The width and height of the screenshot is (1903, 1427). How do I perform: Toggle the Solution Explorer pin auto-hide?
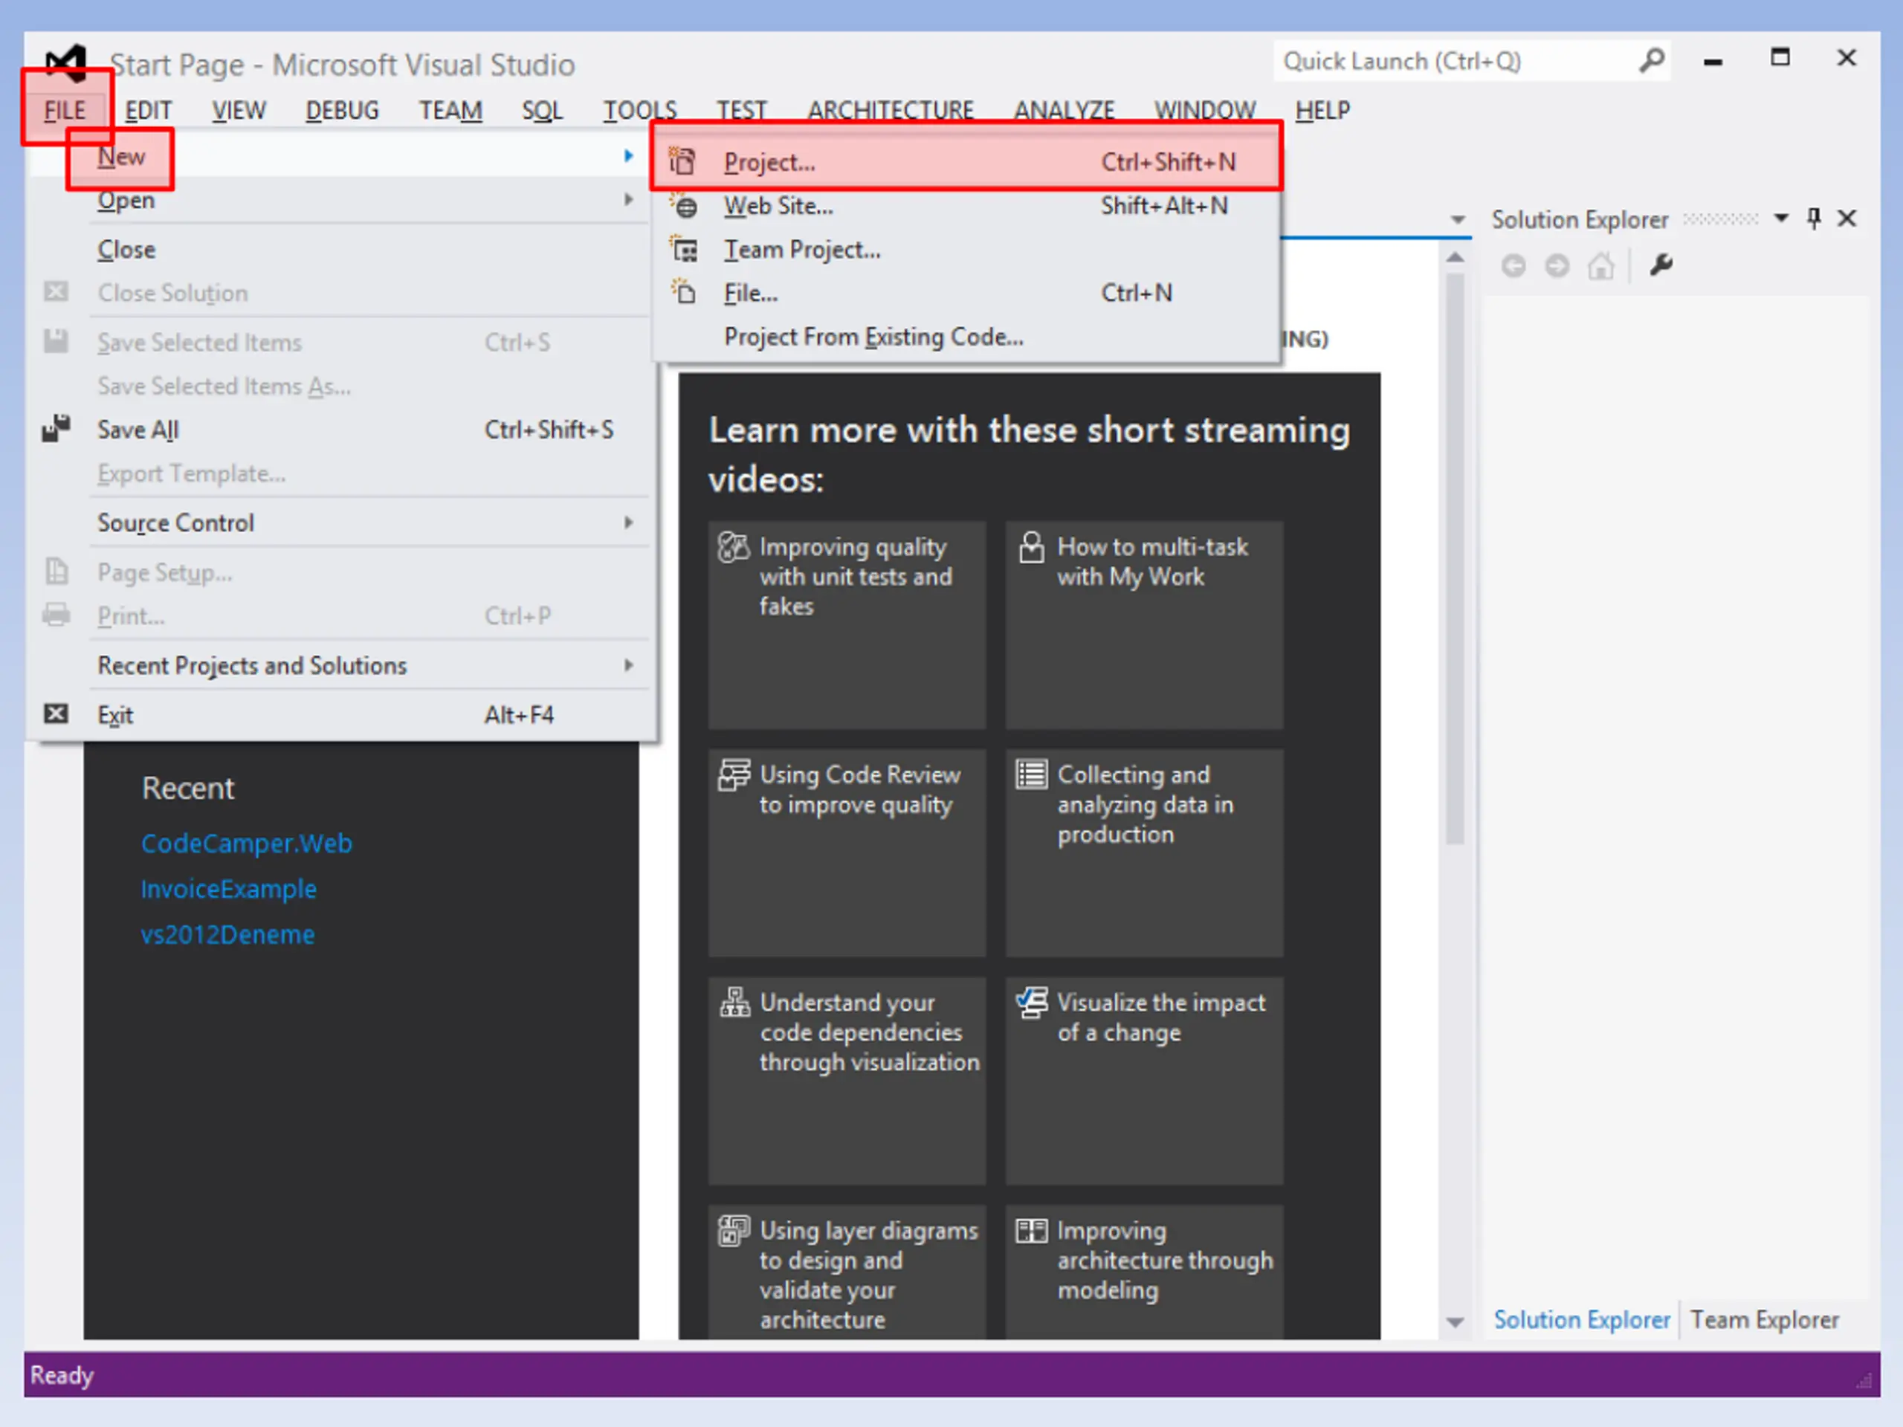(x=1814, y=219)
